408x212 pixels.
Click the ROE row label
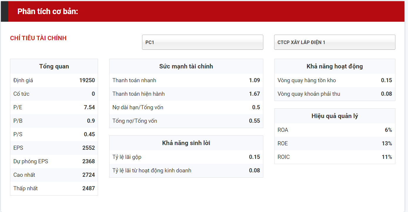coord(283,144)
